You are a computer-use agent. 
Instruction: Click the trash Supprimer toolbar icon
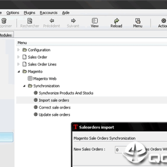[4, 21]
